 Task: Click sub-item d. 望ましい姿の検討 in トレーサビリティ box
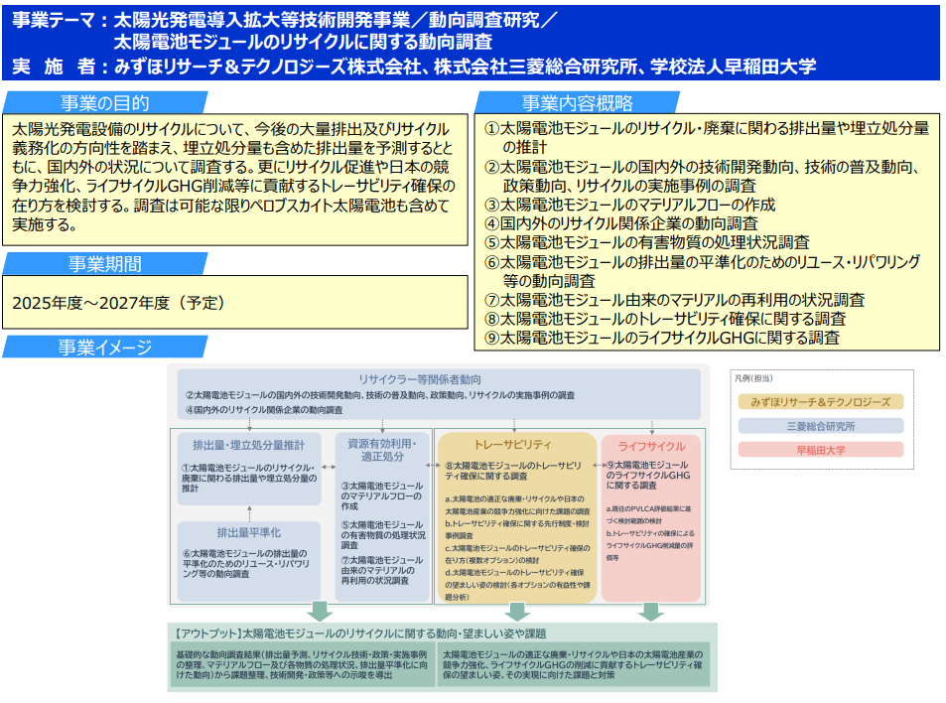(517, 584)
